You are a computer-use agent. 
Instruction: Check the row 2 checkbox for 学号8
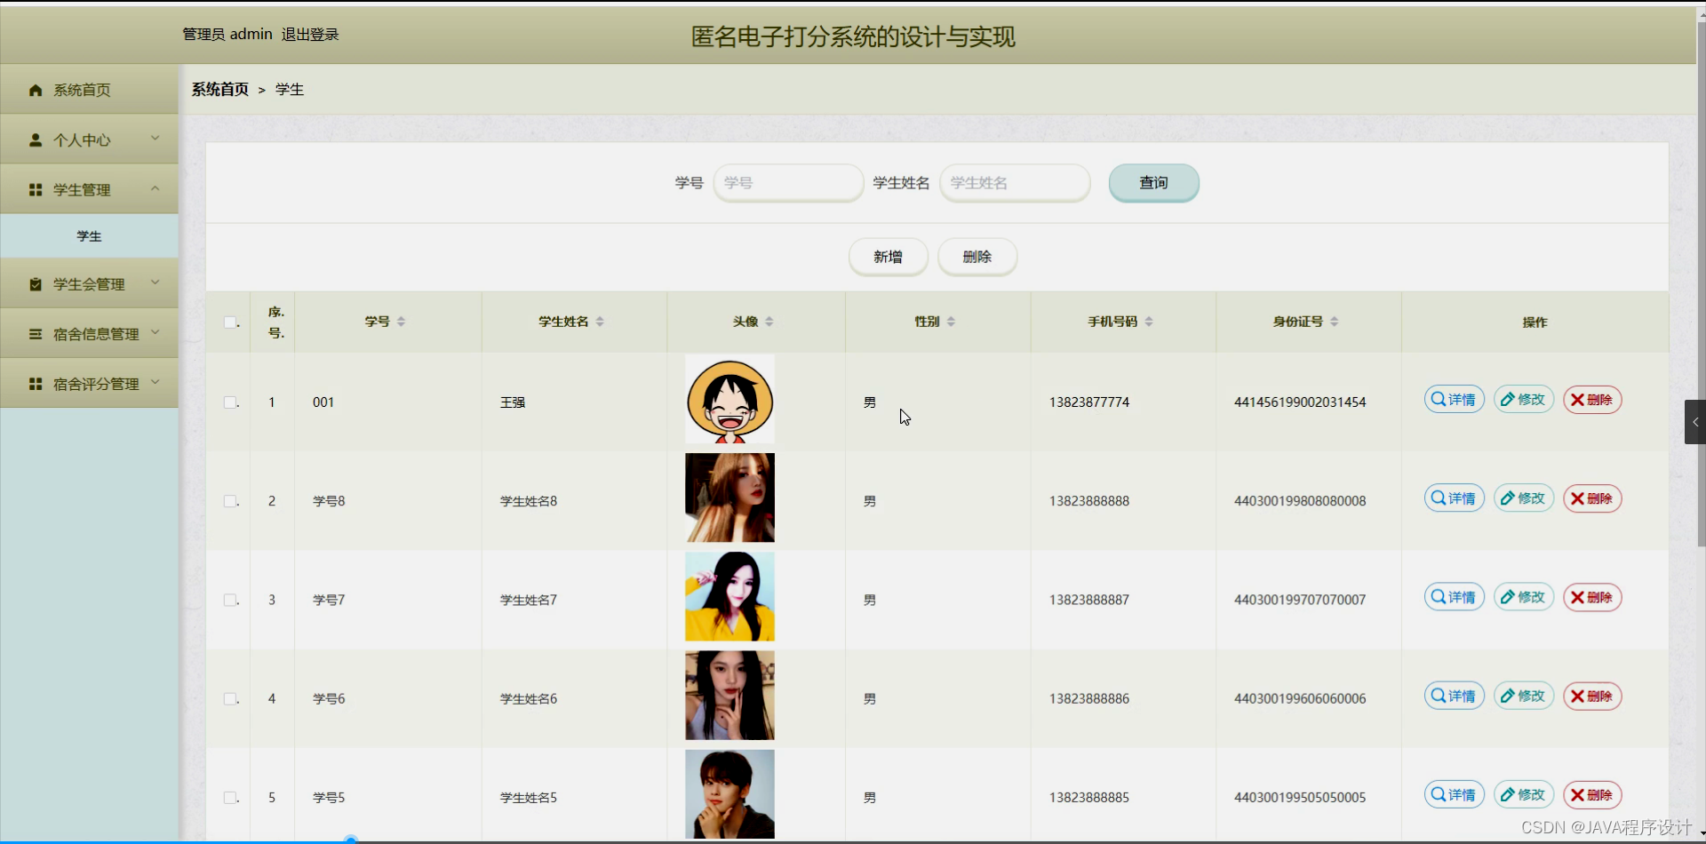point(230,501)
